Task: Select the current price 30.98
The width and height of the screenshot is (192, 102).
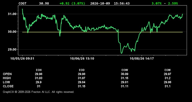Action: [x=44, y=3]
